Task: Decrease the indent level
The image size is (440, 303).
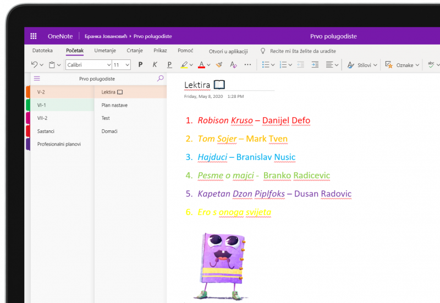Action: pos(300,65)
